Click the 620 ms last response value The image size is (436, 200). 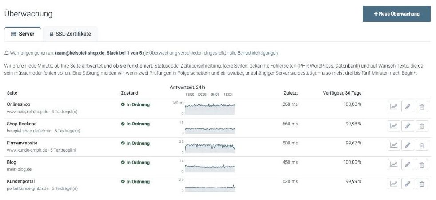tap(290, 181)
